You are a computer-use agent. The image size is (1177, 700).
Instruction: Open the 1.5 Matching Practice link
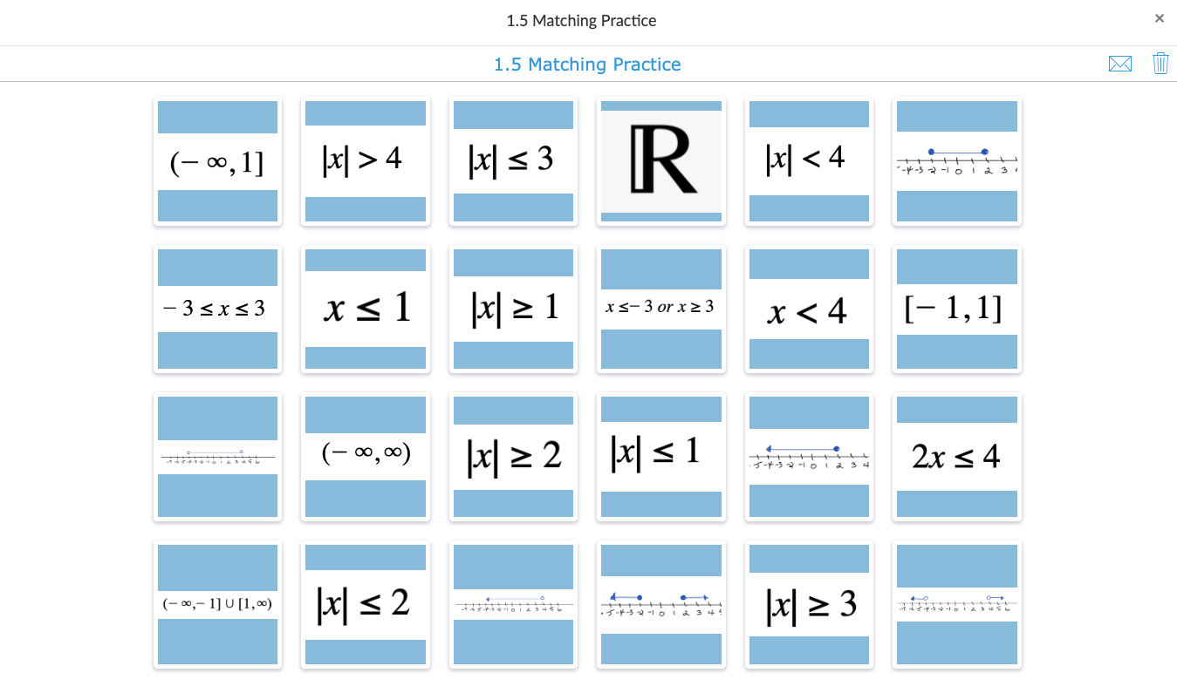coord(586,64)
